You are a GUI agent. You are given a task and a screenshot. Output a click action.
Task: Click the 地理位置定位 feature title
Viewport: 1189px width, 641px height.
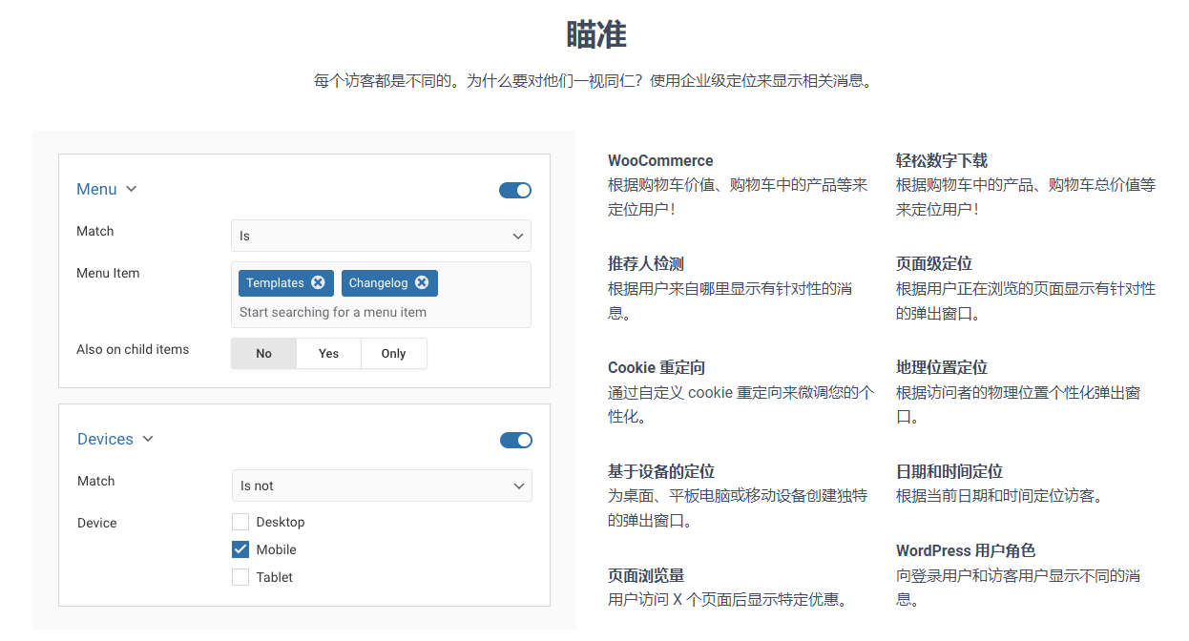[942, 367]
